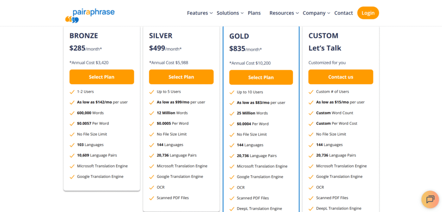Image resolution: width=442 pixels, height=212 pixels.
Task: Click checkmark beside Custom 20,736 Language Pairs
Action: [x=311, y=155]
